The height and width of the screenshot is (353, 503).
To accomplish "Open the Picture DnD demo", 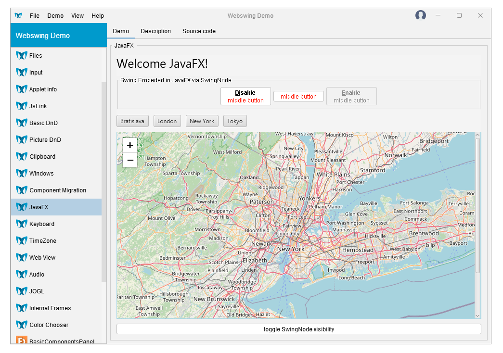I will [x=56, y=140].
